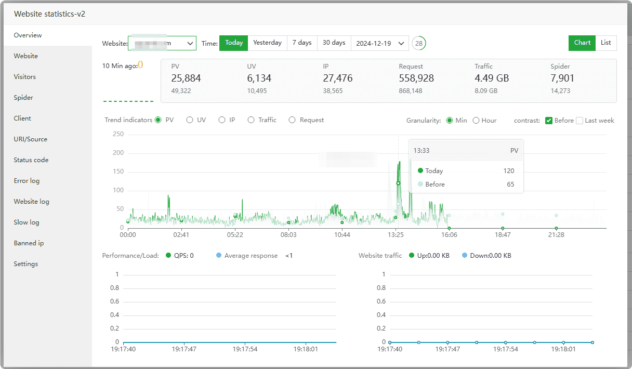Click the blue Down traffic legend dot
The width and height of the screenshot is (632, 369).
tap(465, 256)
